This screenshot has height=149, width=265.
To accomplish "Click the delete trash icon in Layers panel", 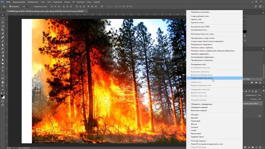I will 260,147.
